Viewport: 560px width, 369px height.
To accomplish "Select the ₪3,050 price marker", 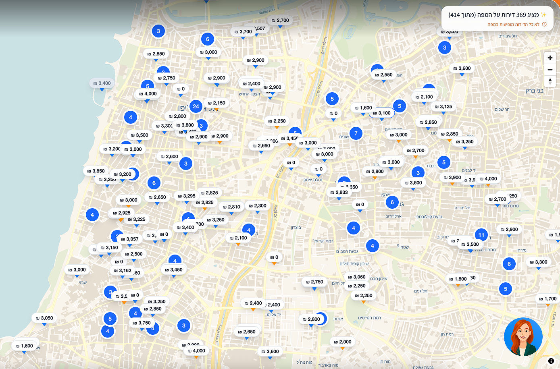I will 44,318.
